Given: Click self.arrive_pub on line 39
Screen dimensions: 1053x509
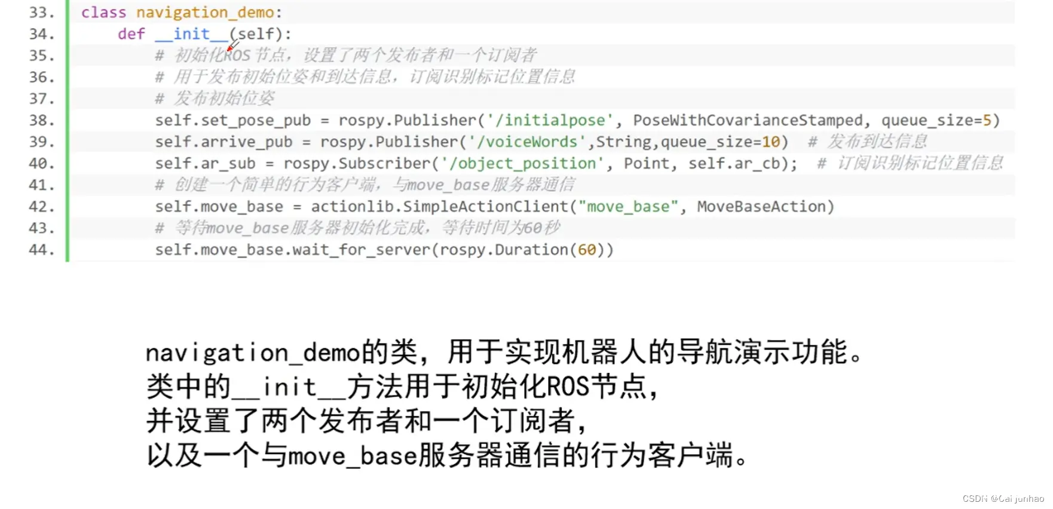Looking at the screenshot, I should click(224, 142).
